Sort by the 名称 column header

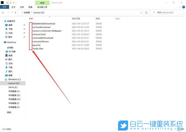(x=31, y=19)
